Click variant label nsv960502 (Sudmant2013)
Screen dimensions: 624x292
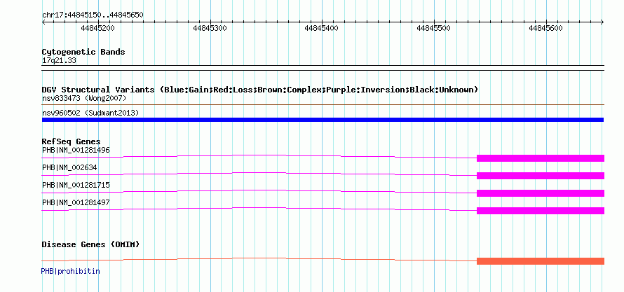tap(90, 113)
